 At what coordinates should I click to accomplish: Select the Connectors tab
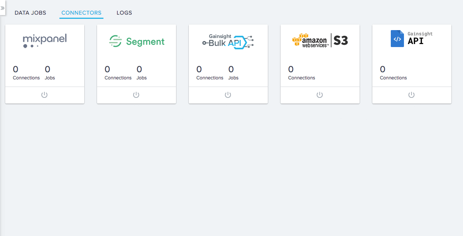pyautogui.click(x=81, y=13)
